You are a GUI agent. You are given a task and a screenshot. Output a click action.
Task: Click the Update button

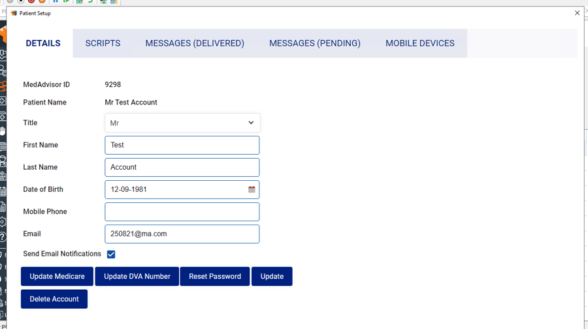click(272, 277)
